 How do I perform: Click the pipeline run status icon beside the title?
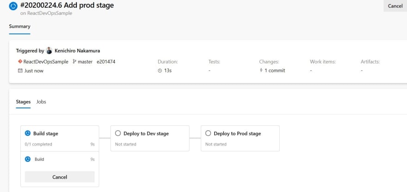point(13,6)
